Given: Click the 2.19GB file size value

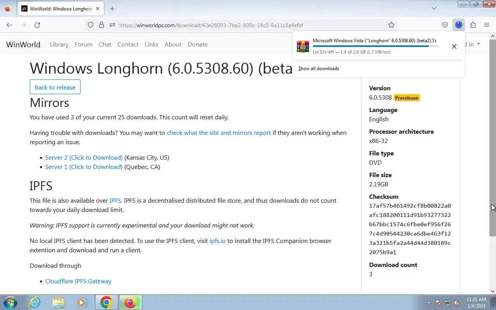Looking at the screenshot, I should (x=379, y=184).
